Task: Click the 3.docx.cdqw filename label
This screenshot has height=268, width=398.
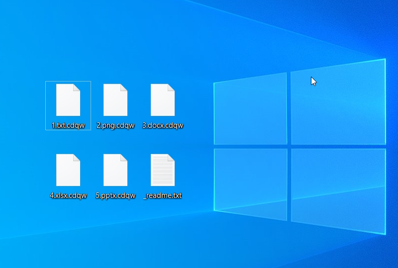Action: 163,125
